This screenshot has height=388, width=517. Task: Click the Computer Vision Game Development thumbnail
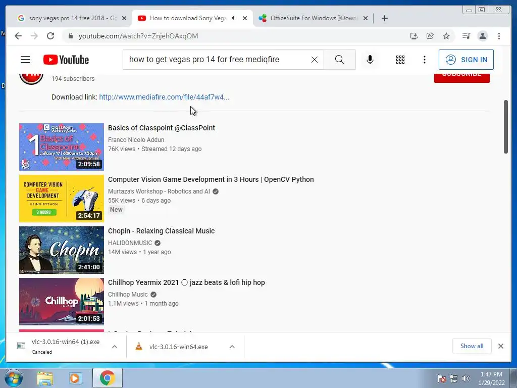tap(61, 198)
